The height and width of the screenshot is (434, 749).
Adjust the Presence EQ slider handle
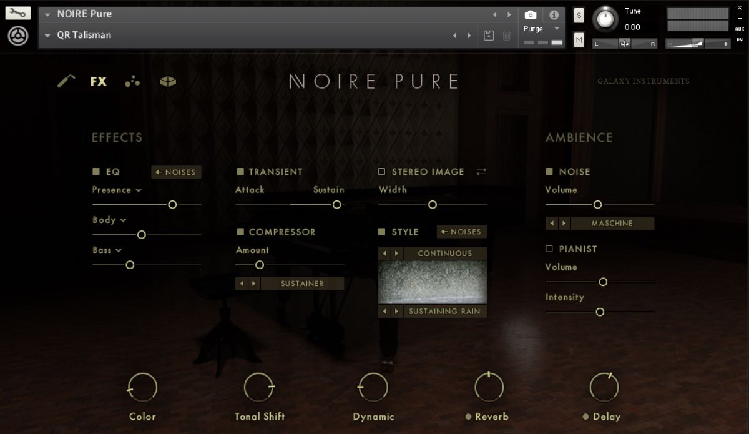click(172, 204)
